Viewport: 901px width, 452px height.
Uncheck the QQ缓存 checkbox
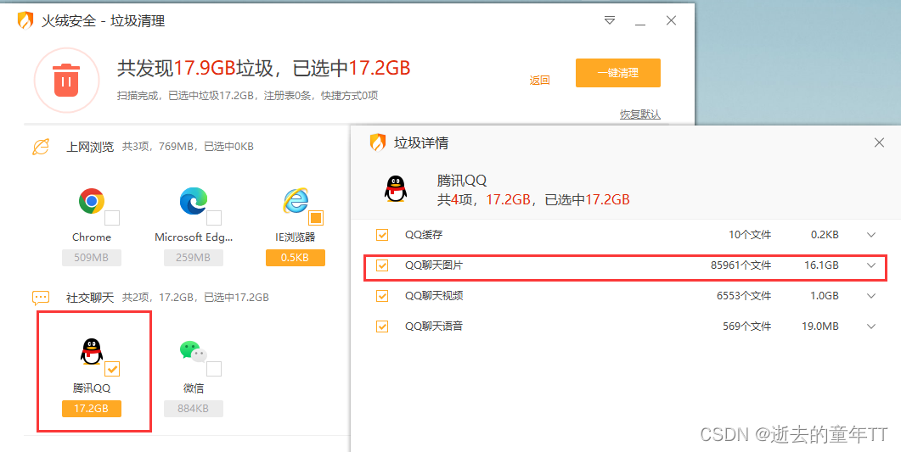pyautogui.click(x=381, y=235)
